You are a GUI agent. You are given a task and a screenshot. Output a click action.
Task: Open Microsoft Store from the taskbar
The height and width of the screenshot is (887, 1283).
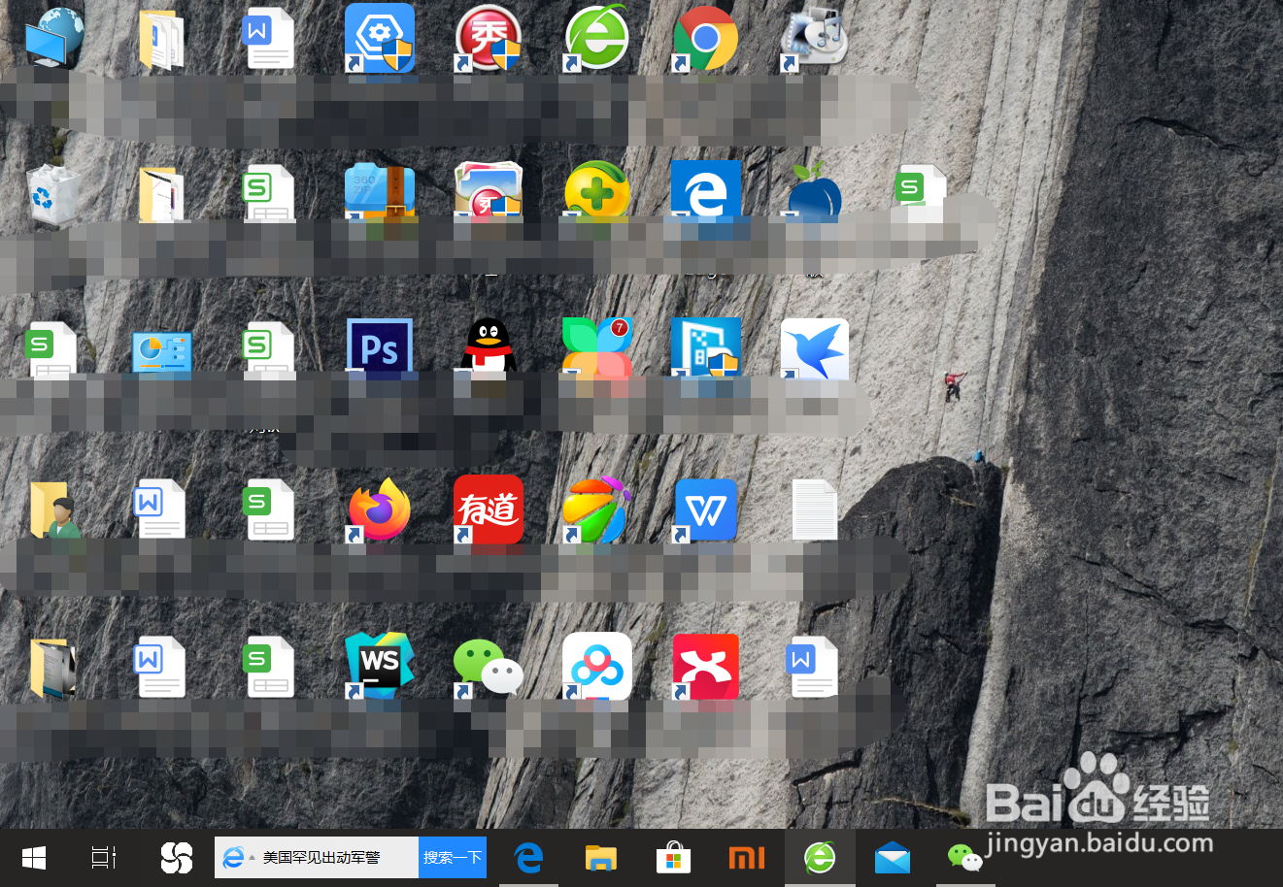pyautogui.click(x=674, y=858)
